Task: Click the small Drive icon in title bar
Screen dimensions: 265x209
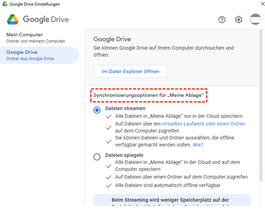Action: point(5,4)
